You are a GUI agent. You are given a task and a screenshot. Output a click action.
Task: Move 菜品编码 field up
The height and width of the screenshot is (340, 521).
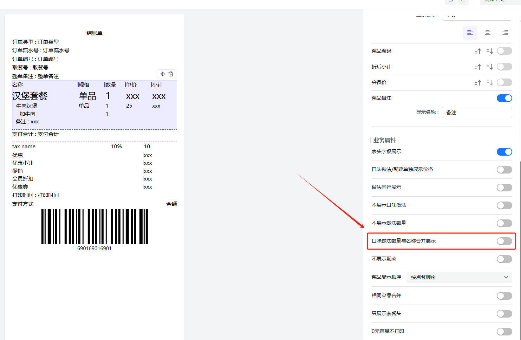pyautogui.click(x=477, y=51)
